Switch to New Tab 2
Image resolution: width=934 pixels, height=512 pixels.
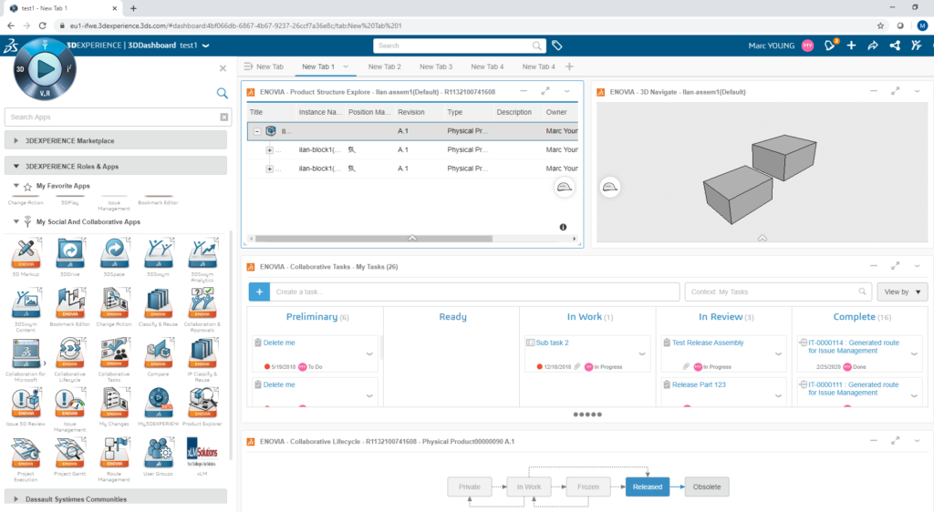pos(384,67)
